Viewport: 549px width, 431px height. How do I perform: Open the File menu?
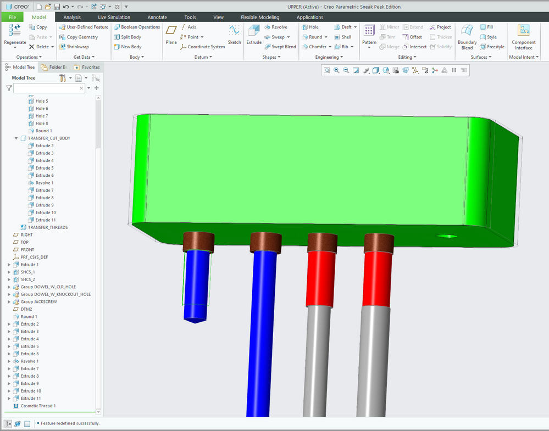pos(12,17)
